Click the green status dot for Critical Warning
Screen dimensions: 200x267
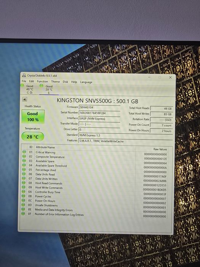click(x=24, y=152)
